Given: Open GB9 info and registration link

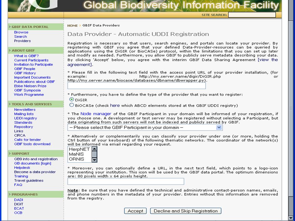Looking at the screenshot, I should point(36,159).
